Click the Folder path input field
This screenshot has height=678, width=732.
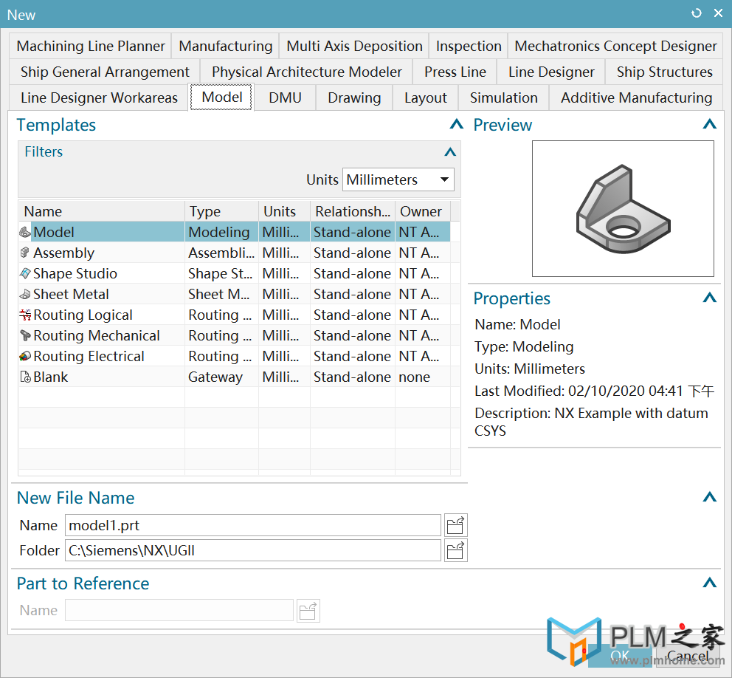coord(252,550)
